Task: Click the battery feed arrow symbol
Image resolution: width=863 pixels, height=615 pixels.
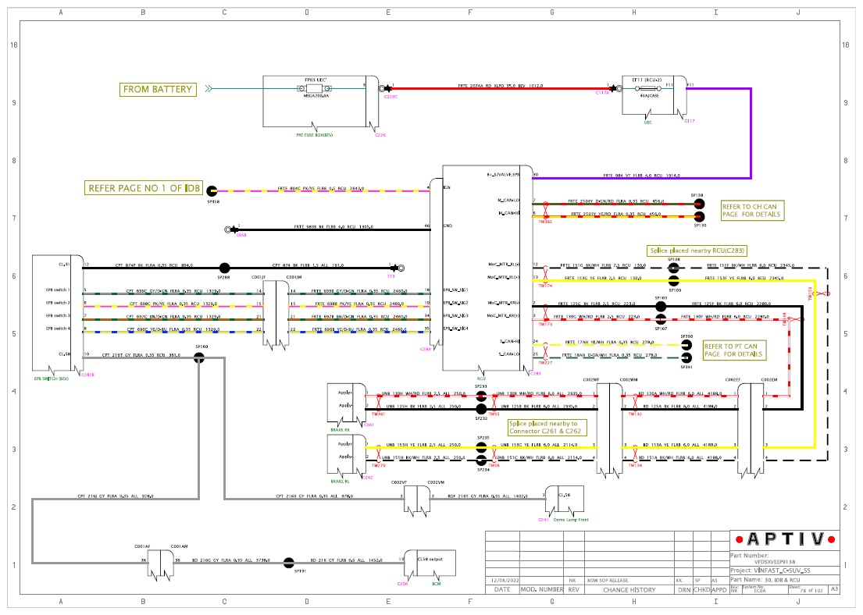Action: pos(209,88)
